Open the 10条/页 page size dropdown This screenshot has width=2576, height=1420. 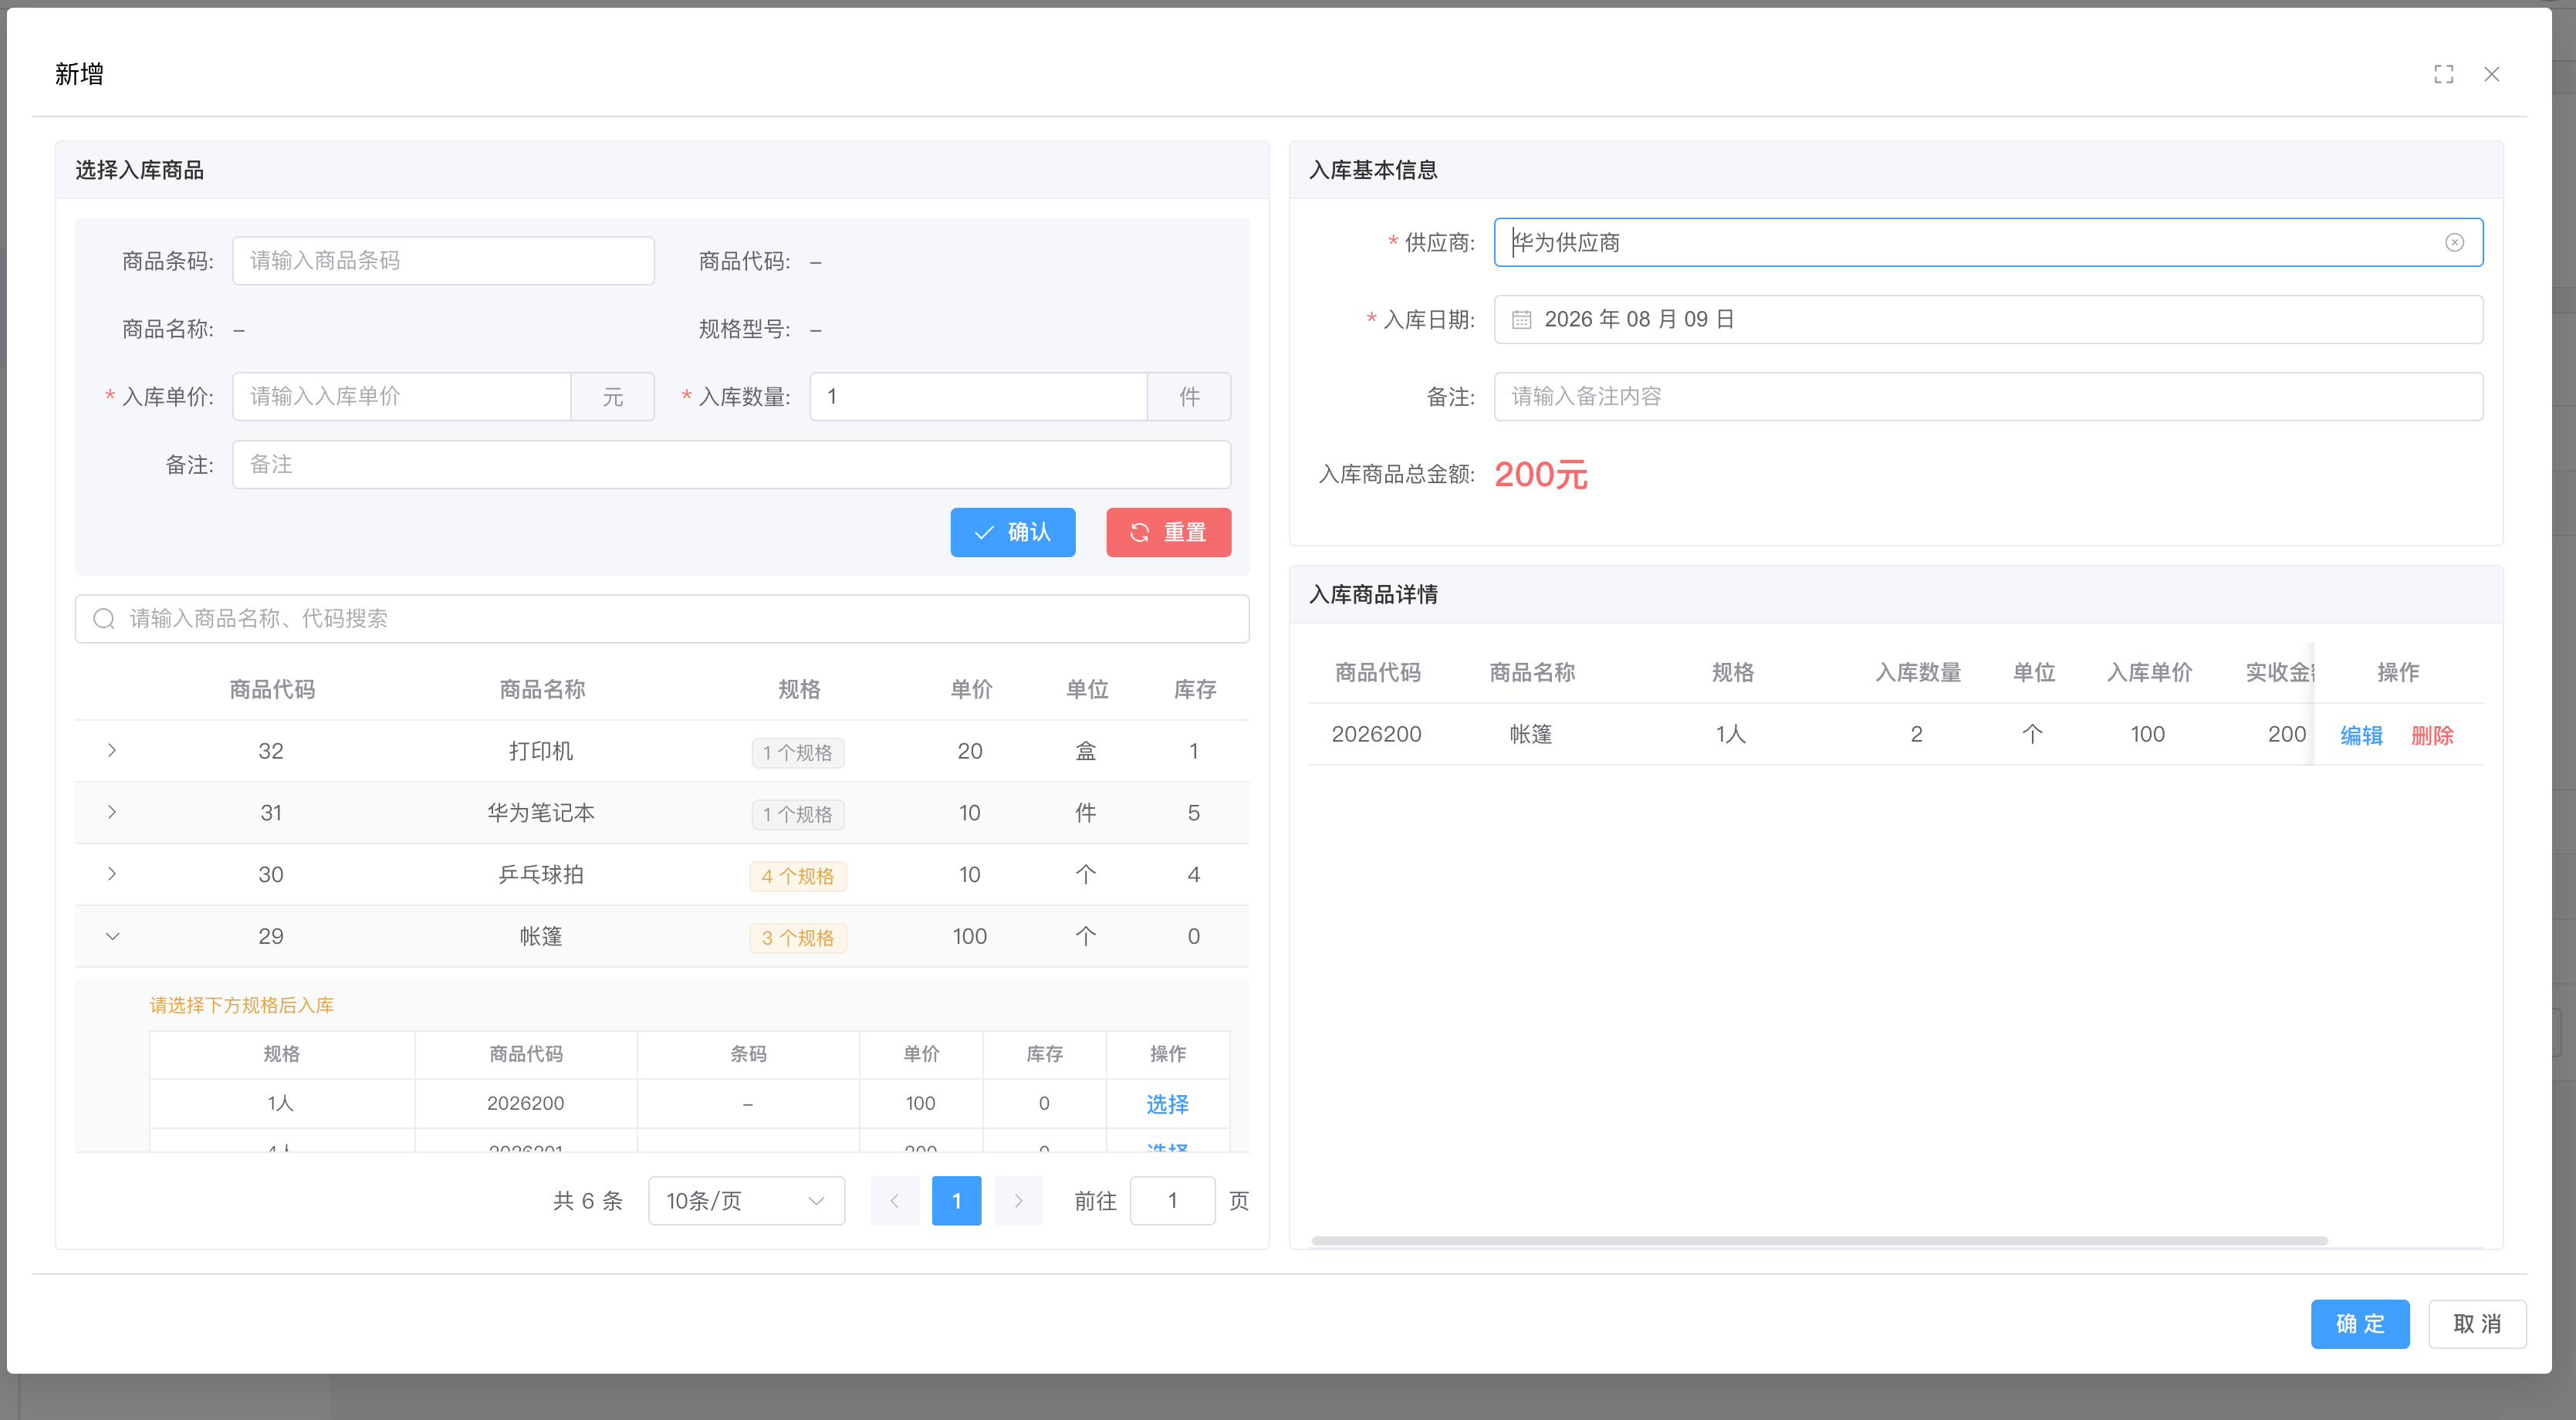tap(746, 1201)
